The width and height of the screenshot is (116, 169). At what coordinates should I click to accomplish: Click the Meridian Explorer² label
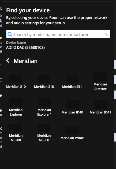tap(44, 112)
